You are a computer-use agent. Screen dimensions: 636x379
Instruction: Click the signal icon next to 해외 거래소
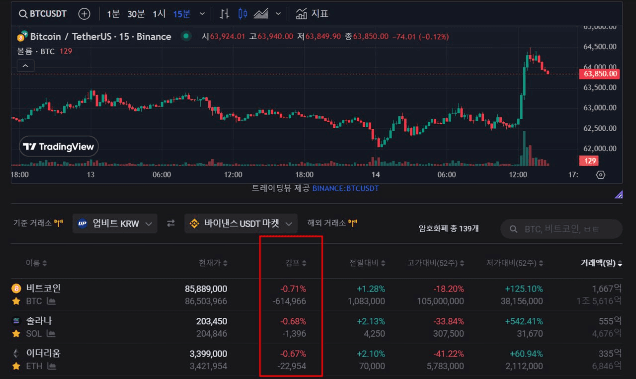[353, 223]
